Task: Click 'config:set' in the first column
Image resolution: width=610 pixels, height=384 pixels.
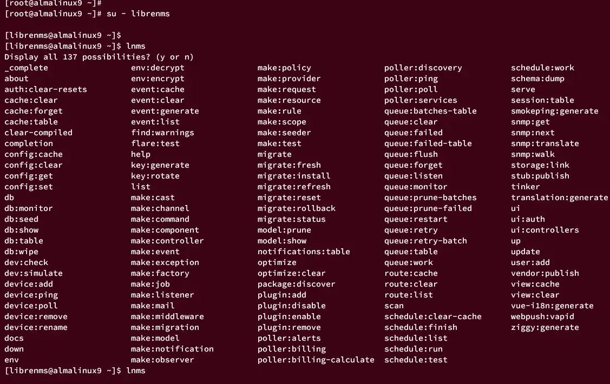Action: [x=29, y=187]
